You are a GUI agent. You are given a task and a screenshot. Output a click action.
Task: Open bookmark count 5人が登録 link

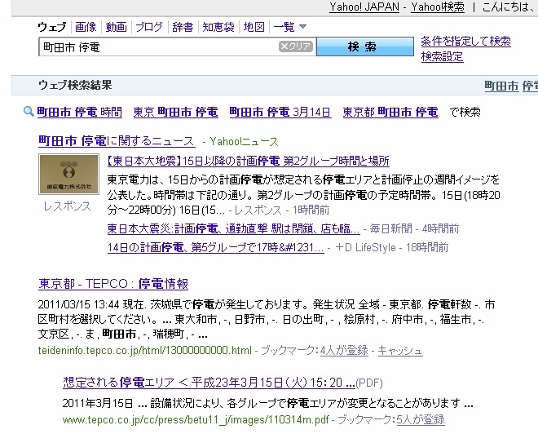(421, 419)
